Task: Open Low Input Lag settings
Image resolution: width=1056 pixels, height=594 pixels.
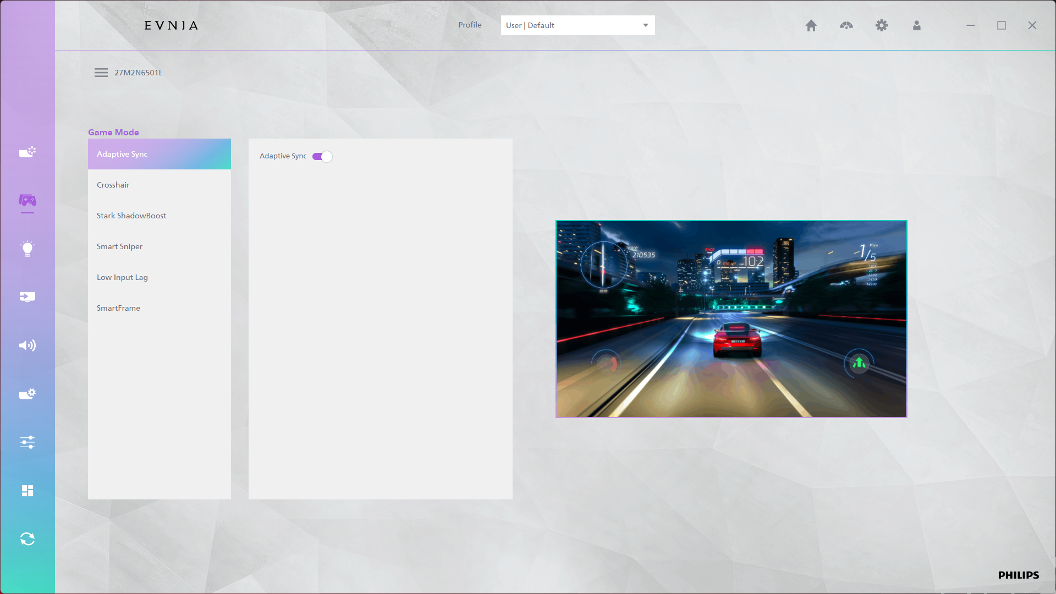Action: click(122, 277)
